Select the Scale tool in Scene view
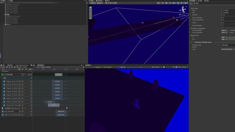This screenshot has height=132, width=235. pyautogui.click(x=90, y=14)
